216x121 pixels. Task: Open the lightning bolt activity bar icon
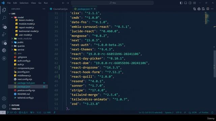pos(4,58)
